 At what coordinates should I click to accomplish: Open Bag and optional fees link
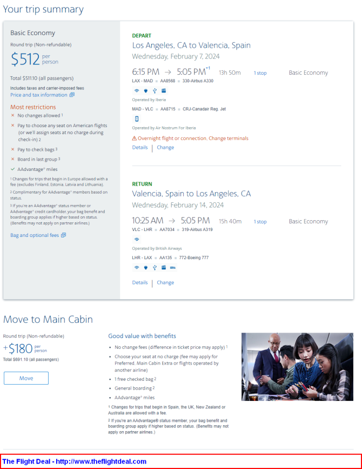(35, 235)
